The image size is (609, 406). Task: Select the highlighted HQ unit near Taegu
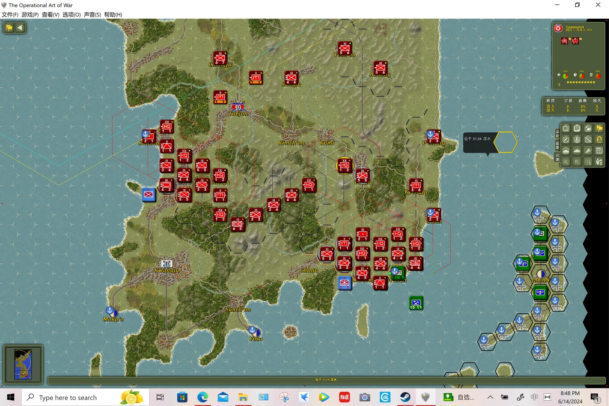point(344,165)
